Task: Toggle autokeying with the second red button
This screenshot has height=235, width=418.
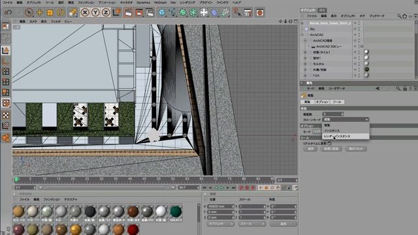Action: [247, 188]
